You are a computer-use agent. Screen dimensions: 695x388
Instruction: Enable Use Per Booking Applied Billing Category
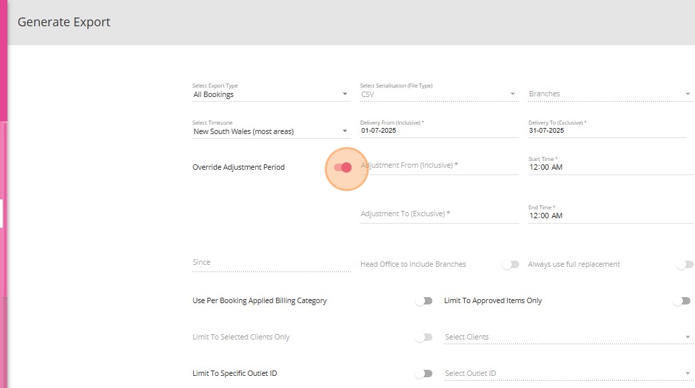coord(424,300)
